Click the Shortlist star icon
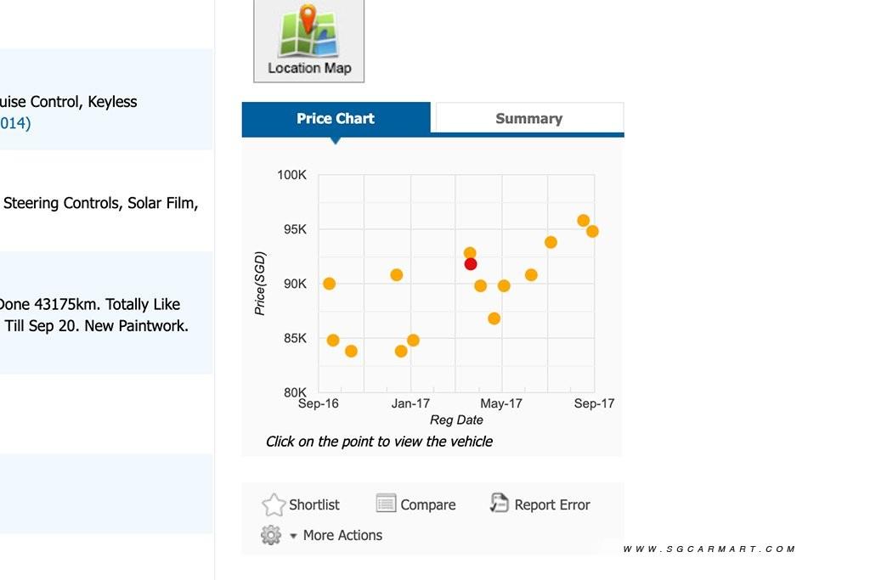The height and width of the screenshot is (580, 870). pyautogui.click(x=274, y=505)
